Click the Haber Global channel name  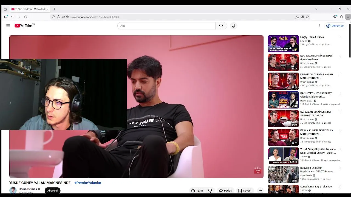point(307,101)
